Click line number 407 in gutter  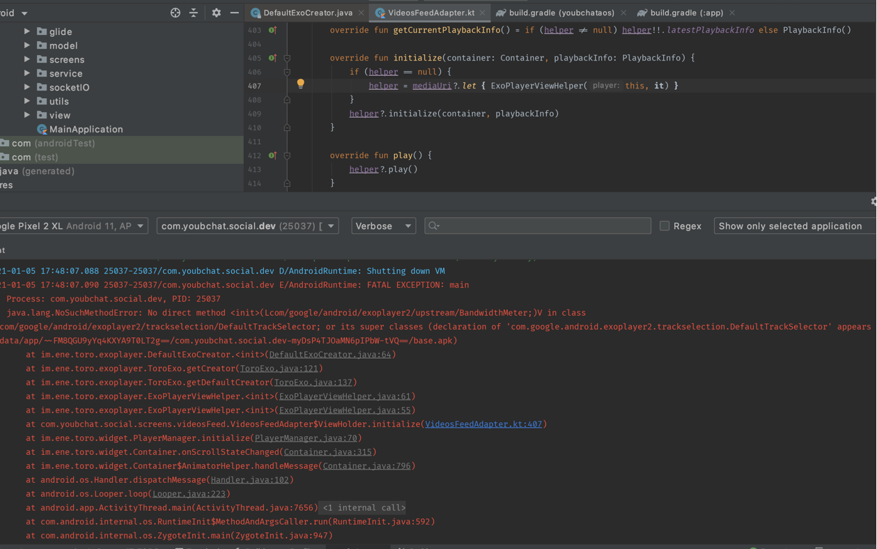coord(254,86)
